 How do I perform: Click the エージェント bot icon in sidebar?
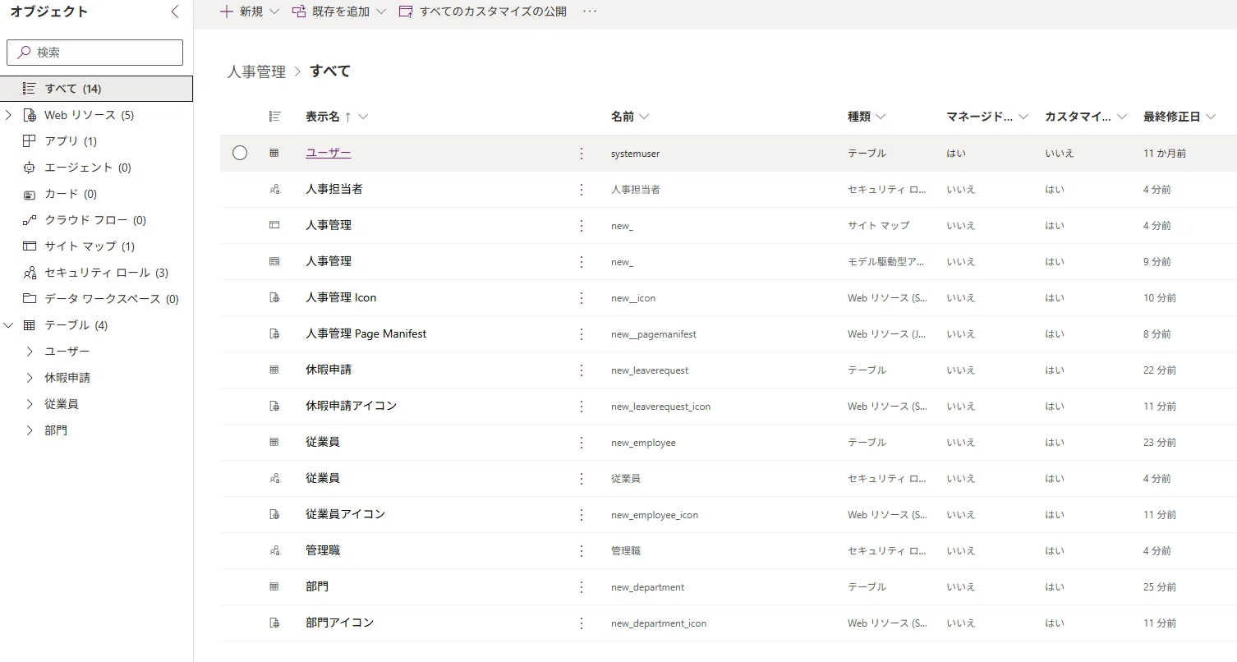coord(30,168)
